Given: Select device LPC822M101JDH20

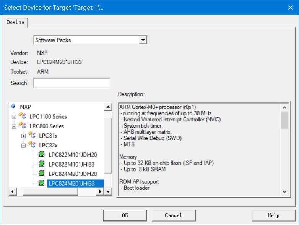Looking at the screenshot, I should 73,155.
